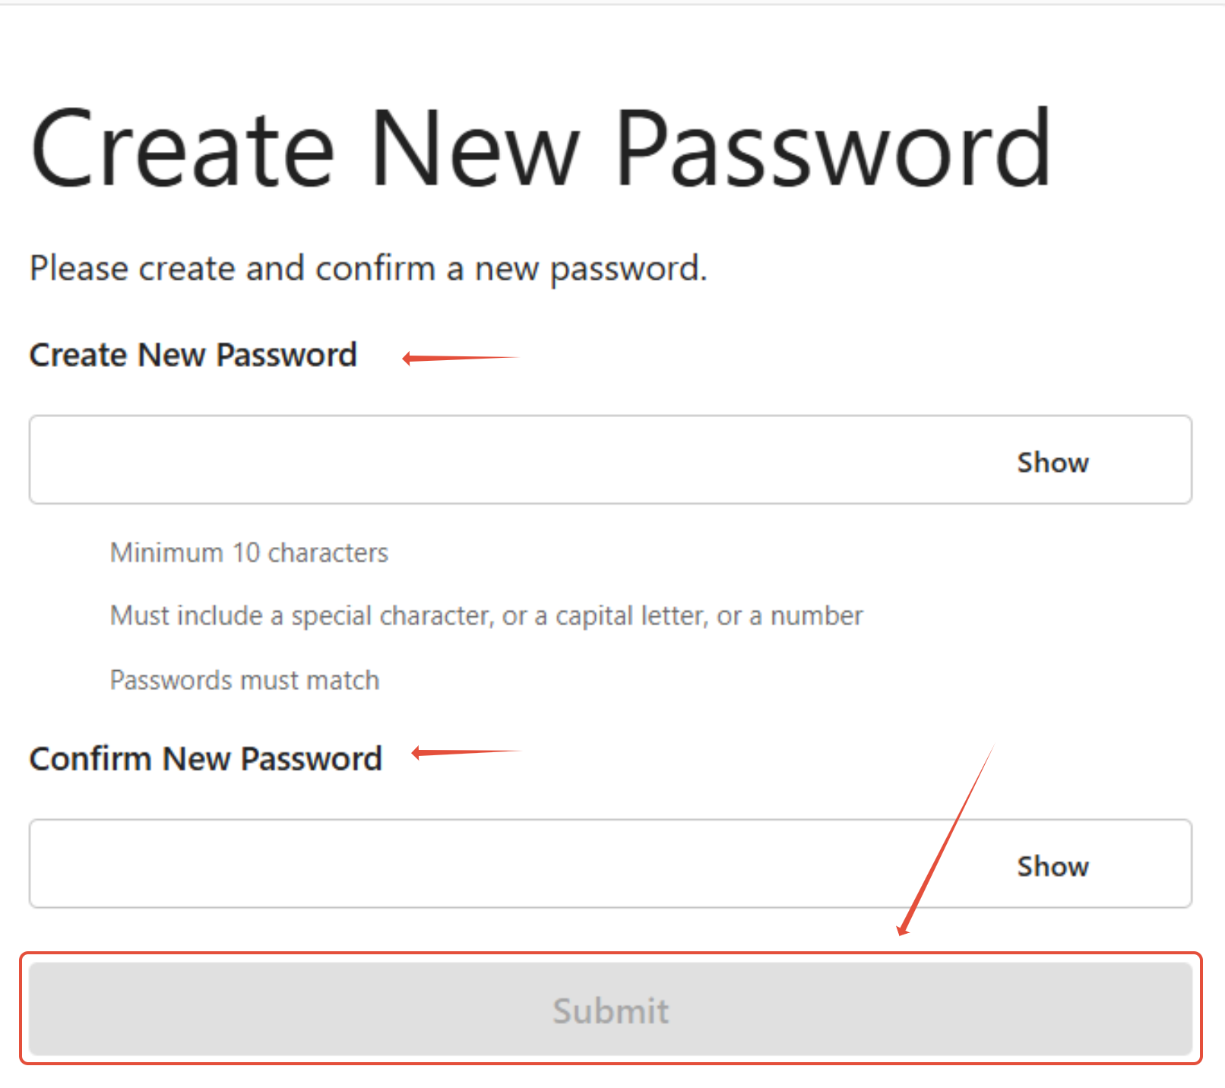
Task: Select the special character or capital letter rule
Action: click(486, 615)
